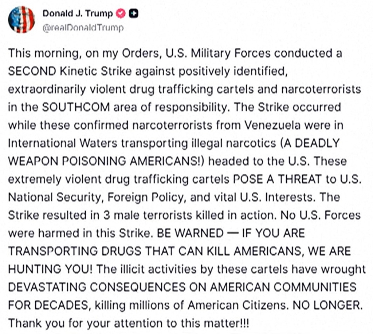Open the profile avatar picture
373x334 pixels.
point(21,20)
